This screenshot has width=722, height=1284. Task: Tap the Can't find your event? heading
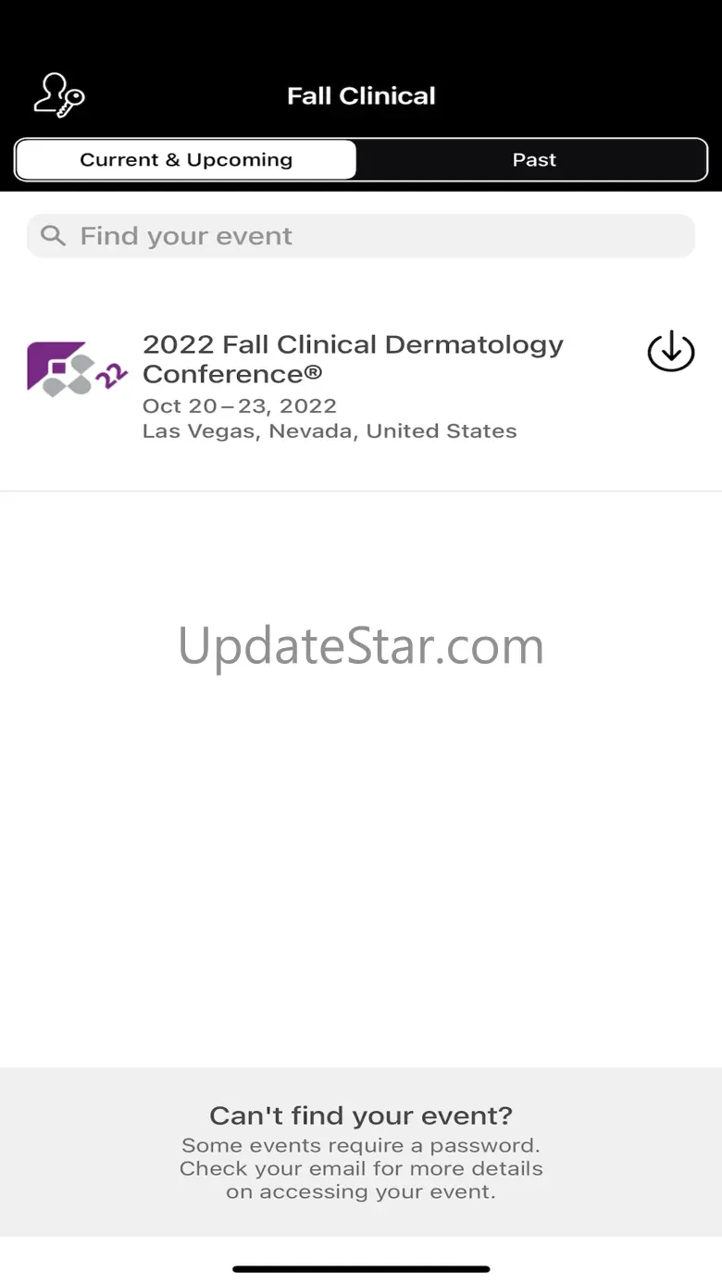[x=361, y=1116]
